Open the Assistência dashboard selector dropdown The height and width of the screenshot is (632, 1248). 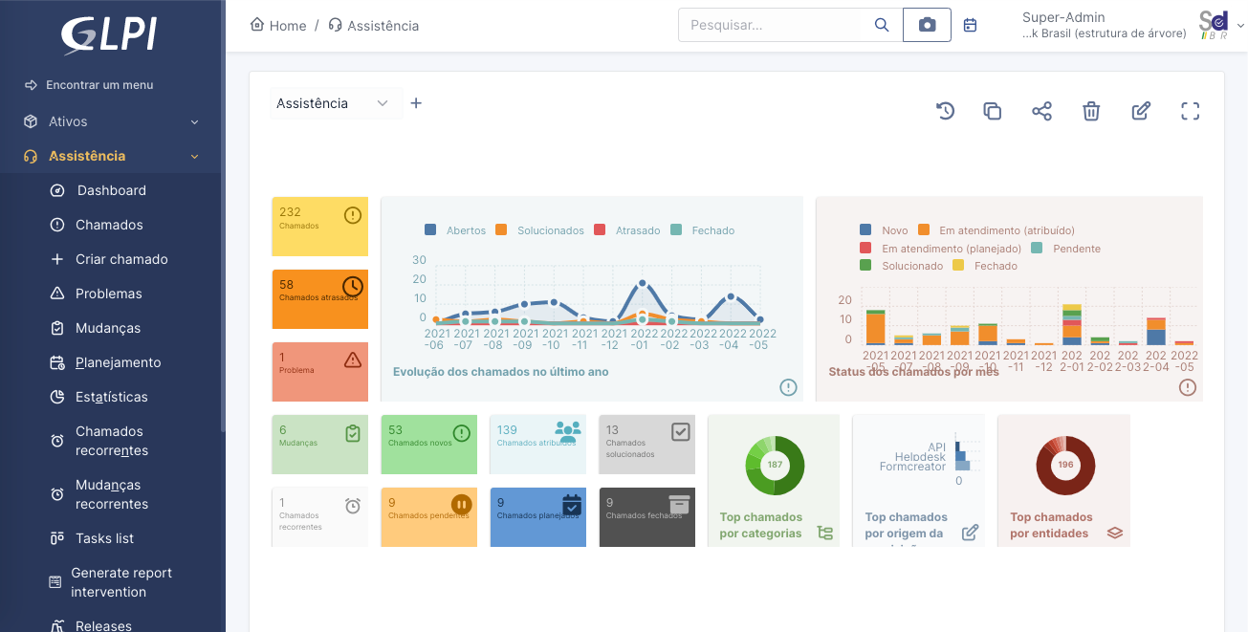coord(335,103)
